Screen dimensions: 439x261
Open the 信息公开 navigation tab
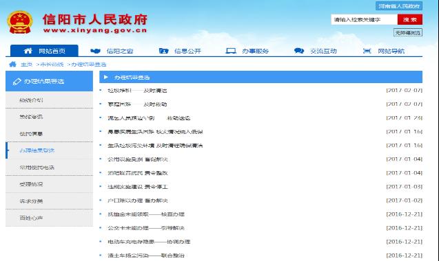(180, 51)
